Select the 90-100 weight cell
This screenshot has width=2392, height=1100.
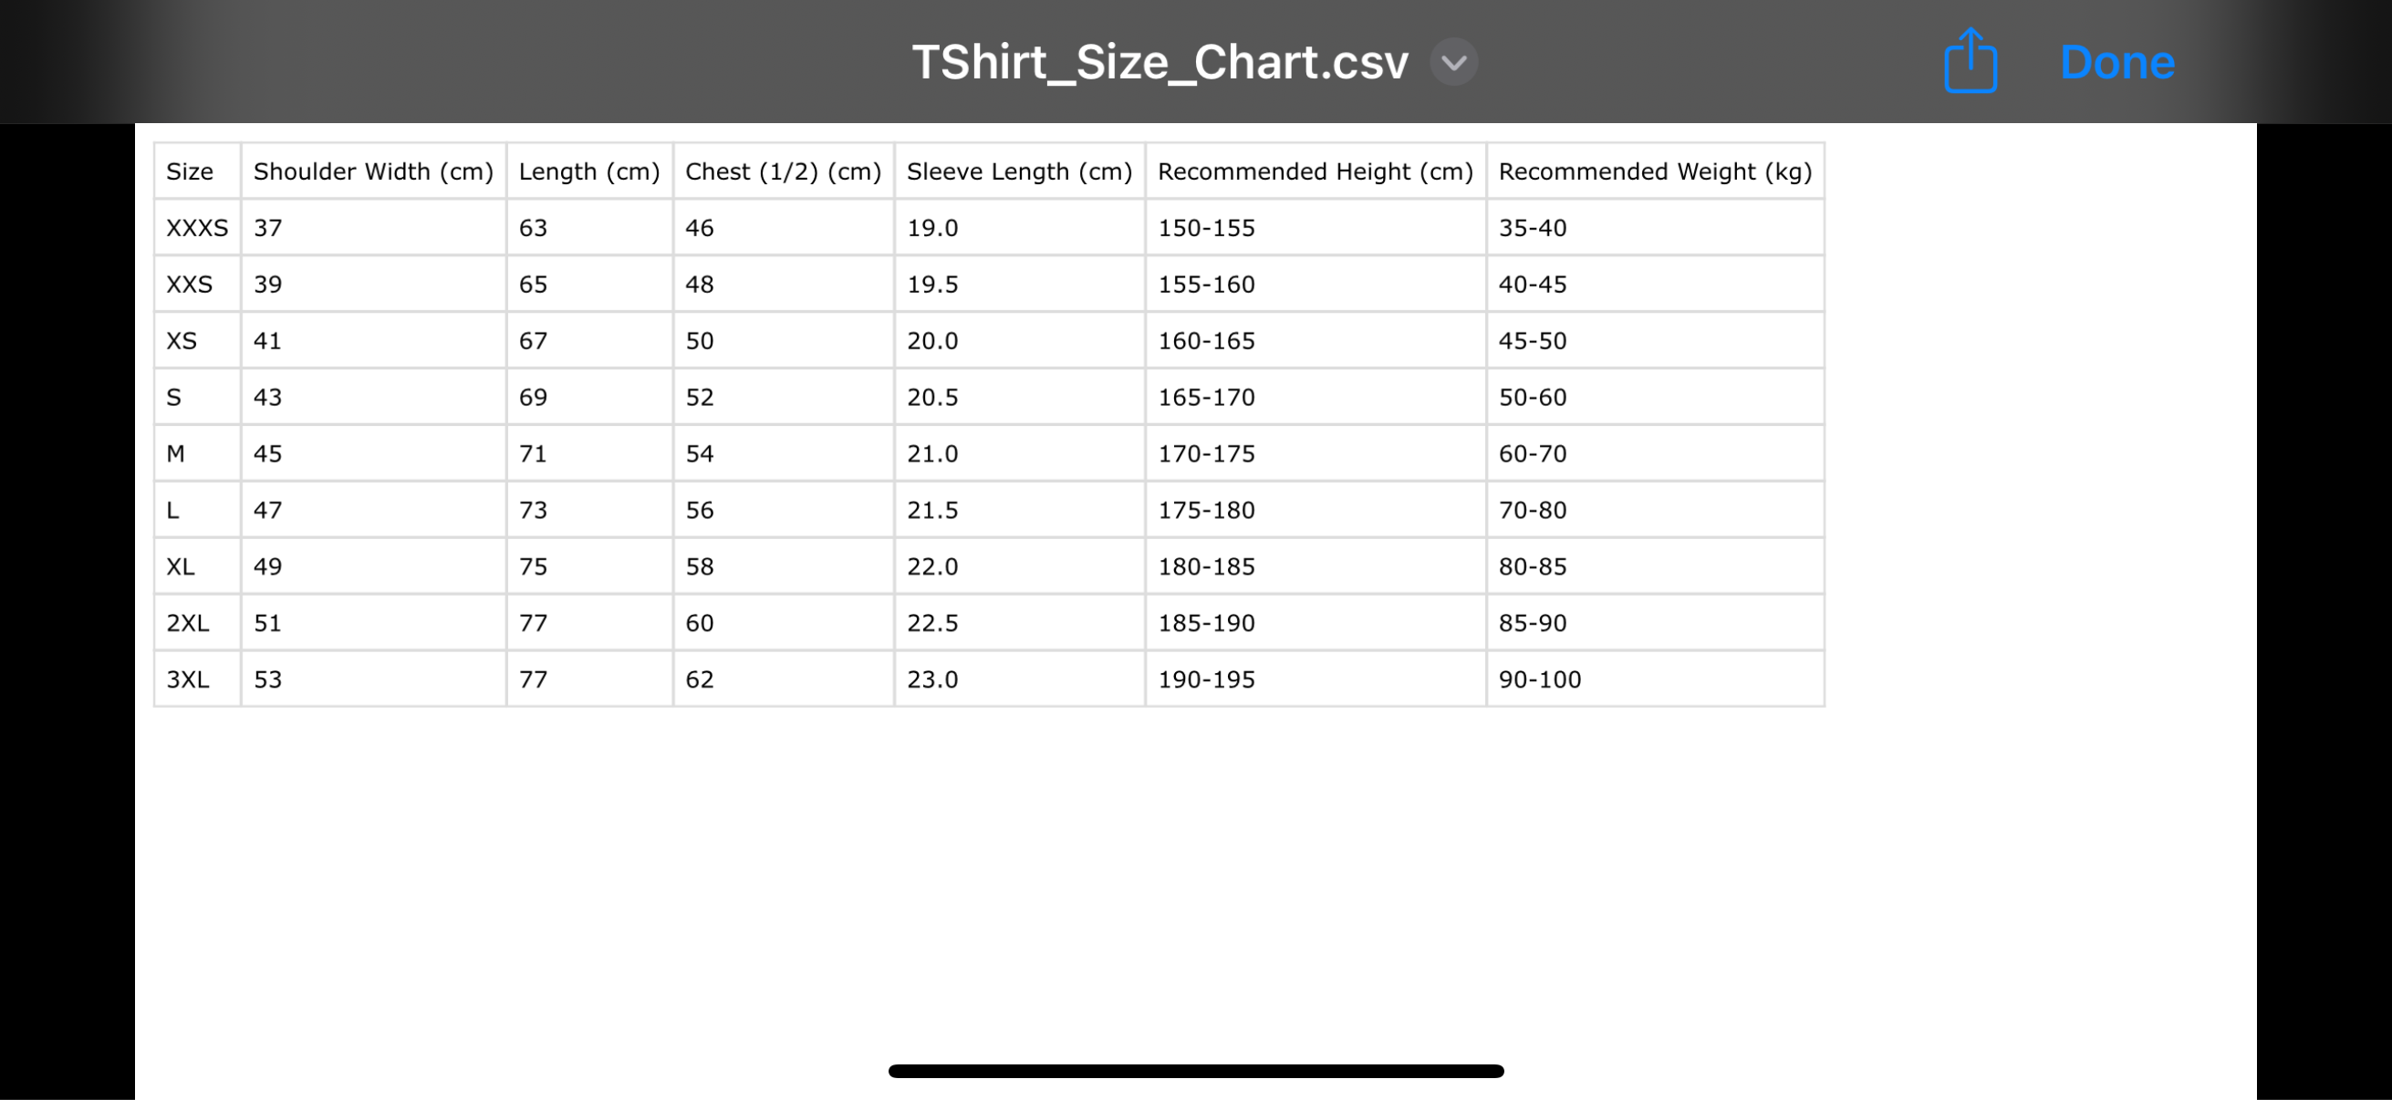1540,680
